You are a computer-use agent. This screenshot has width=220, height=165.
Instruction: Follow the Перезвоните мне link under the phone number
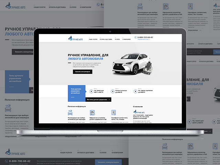[x=143, y=40]
